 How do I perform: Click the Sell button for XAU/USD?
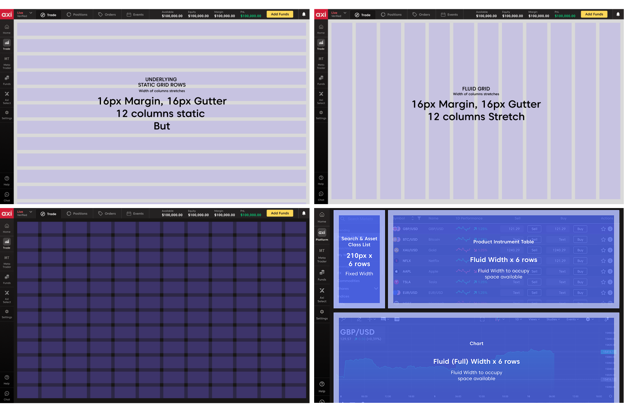click(x=534, y=250)
